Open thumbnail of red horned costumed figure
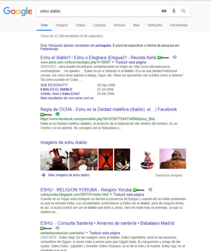211x251 pixels. 54,159
